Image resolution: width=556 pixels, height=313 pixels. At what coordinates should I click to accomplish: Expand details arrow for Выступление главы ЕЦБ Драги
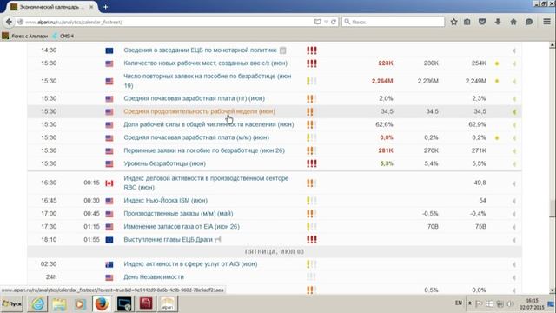pos(513,240)
